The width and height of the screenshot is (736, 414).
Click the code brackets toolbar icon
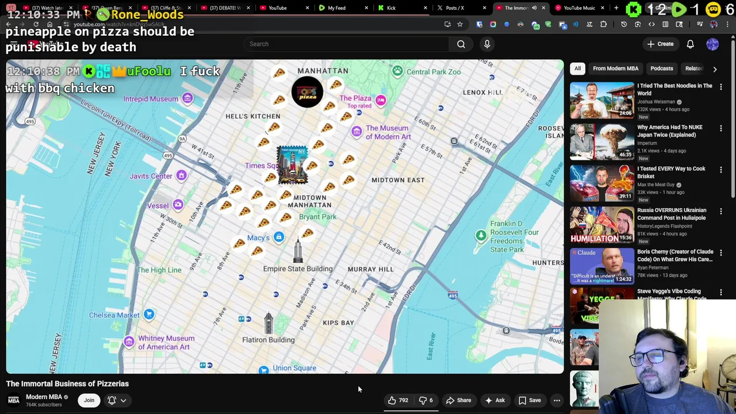(x=651, y=24)
